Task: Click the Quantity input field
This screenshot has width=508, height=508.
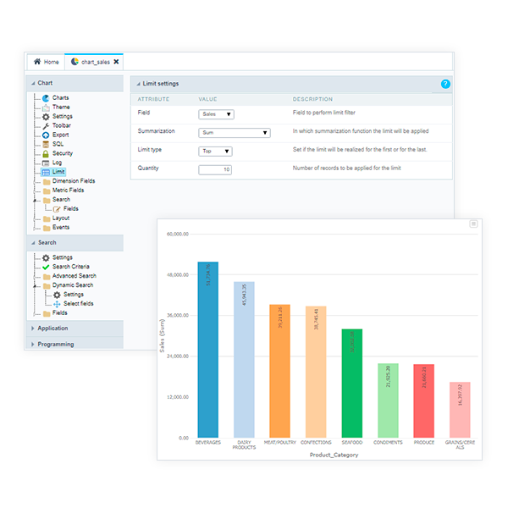Action: pos(215,169)
